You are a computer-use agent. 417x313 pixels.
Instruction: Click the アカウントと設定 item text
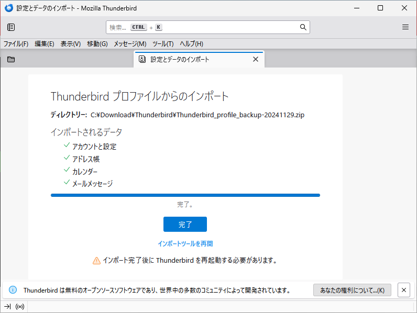point(94,147)
